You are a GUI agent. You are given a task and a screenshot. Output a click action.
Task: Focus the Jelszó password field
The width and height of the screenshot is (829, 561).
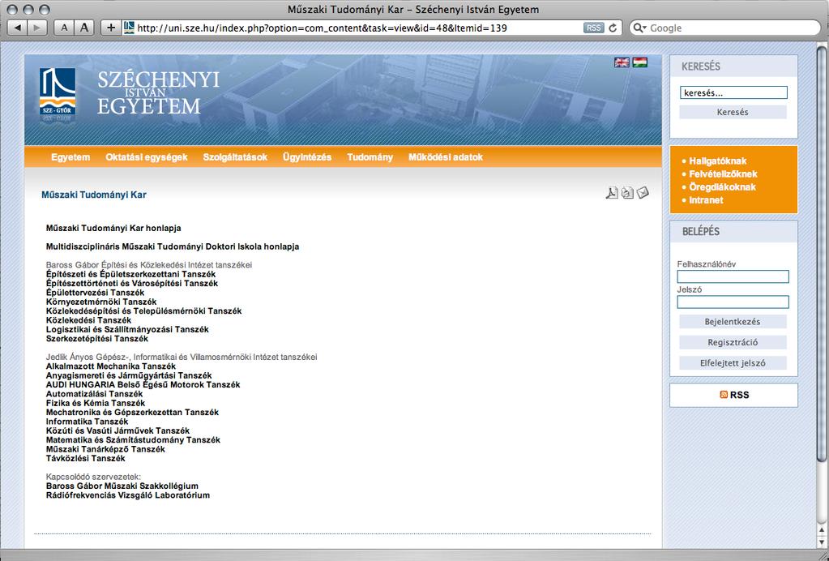(x=733, y=302)
